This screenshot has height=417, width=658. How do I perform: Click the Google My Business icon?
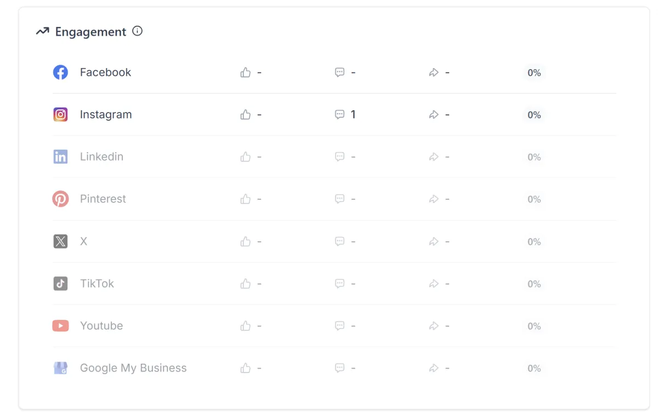[60, 368]
